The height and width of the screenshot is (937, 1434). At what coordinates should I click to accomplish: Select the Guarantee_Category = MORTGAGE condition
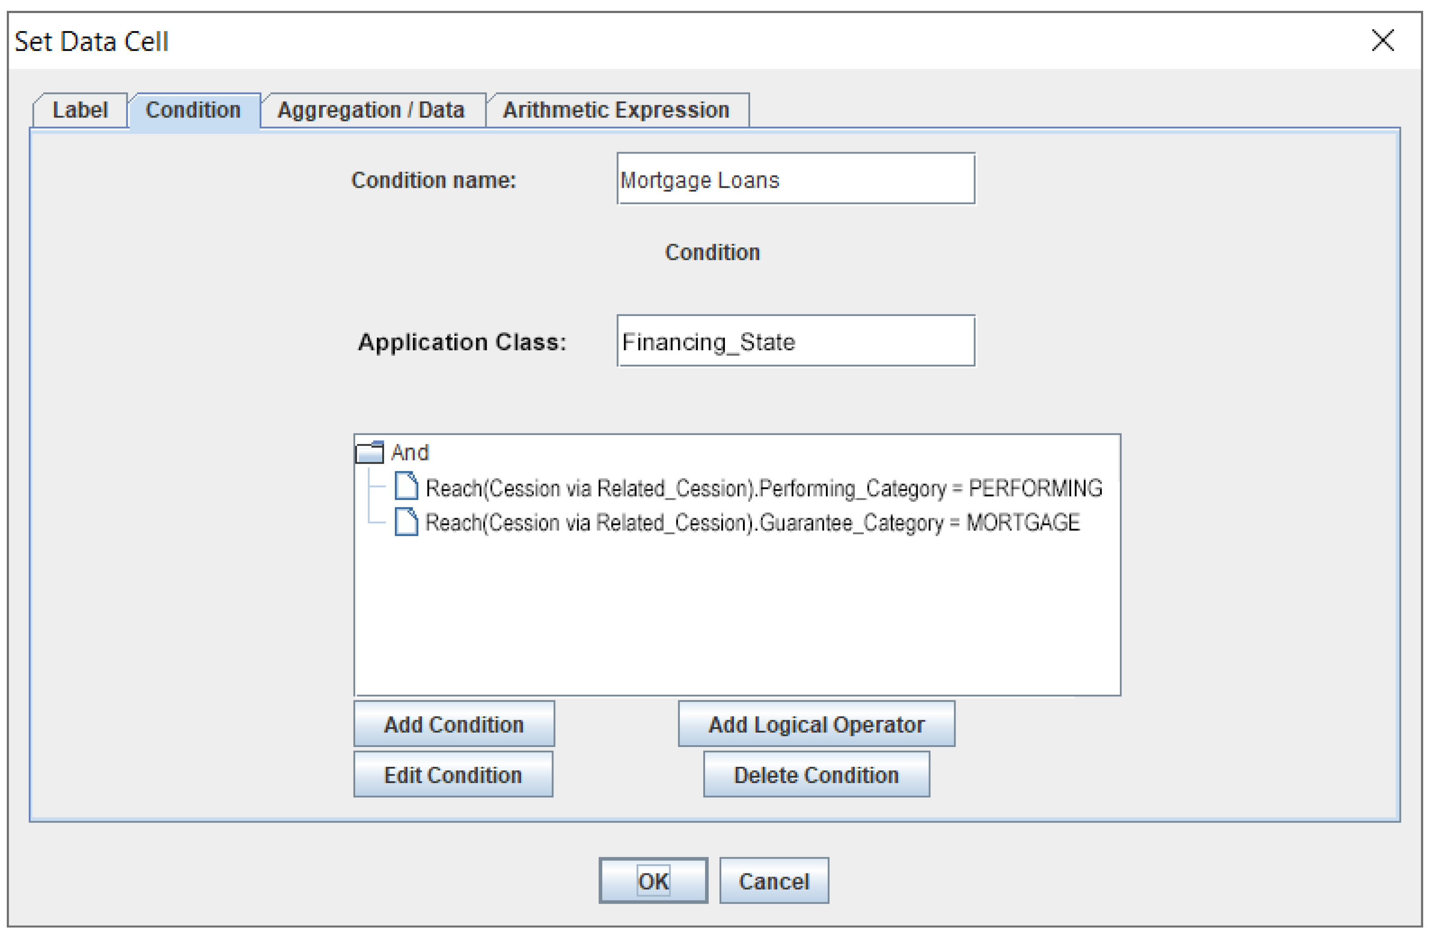point(752,522)
